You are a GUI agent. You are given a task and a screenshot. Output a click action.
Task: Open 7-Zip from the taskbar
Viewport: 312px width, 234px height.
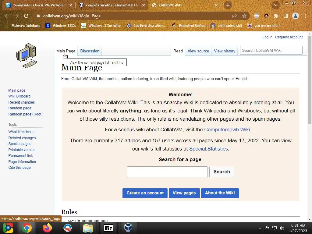[x=108, y=228]
